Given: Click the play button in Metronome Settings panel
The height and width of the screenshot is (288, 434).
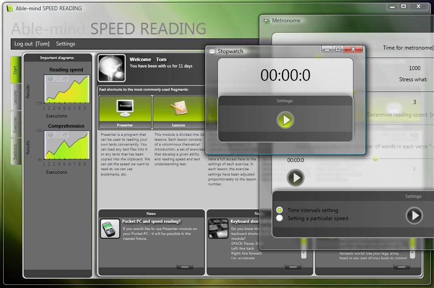Looking at the screenshot, I should [414, 215].
